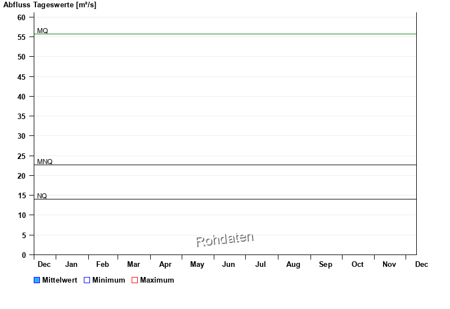Select the Sep month label
Screen dimensions: 450x309
click(326, 265)
